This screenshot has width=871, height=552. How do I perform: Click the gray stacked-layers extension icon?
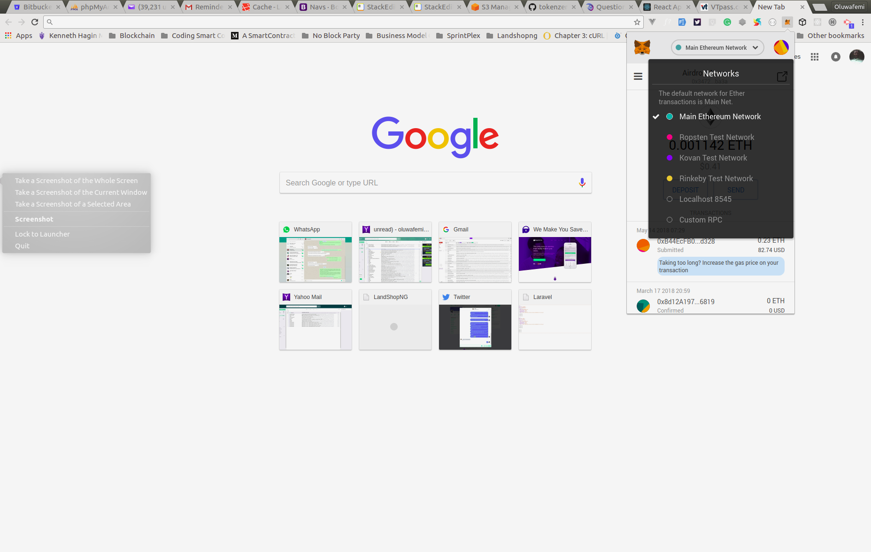[x=742, y=22]
